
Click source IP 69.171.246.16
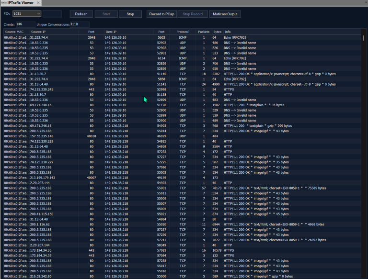click(41, 126)
